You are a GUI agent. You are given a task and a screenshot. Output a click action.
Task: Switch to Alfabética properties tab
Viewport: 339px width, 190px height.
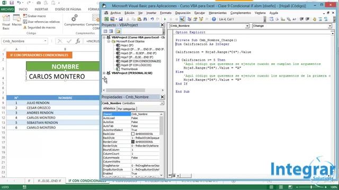[x=109, y=108]
